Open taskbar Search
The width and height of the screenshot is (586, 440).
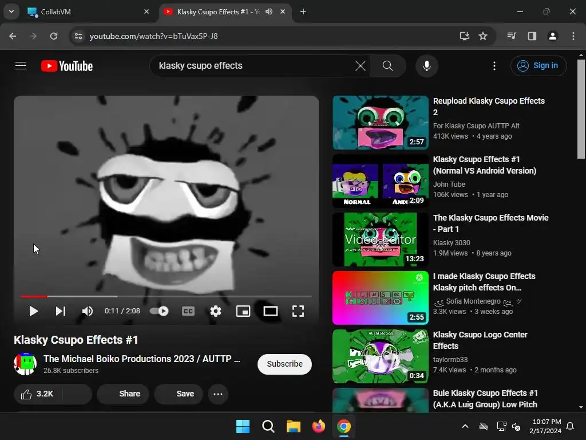point(268,426)
